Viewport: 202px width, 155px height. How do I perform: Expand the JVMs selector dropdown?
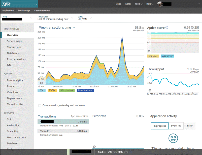(x=85, y=18)
